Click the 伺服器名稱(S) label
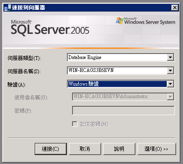 pos(24,72)
